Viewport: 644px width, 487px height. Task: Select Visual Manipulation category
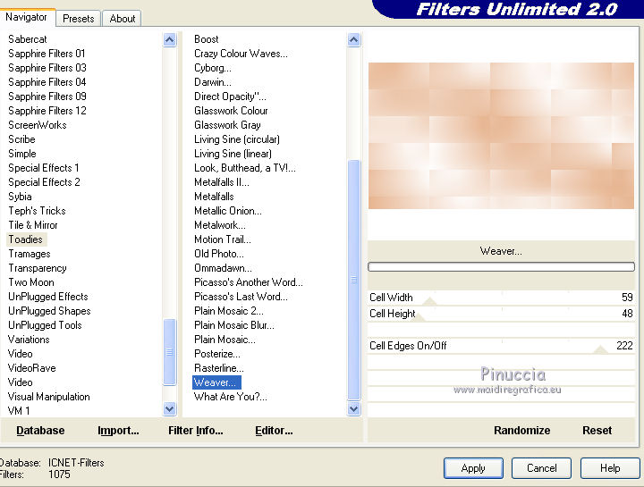click(x=49, y=397)
